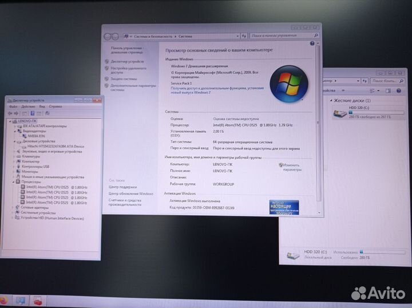Open the address bar dropdown in System window
Image resolution: width=412 pixels, height=308 pixels.
tap(237, 36)
